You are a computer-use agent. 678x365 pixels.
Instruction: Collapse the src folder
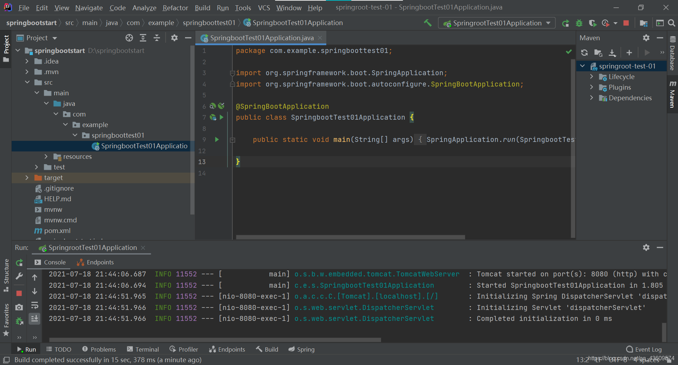27,82
